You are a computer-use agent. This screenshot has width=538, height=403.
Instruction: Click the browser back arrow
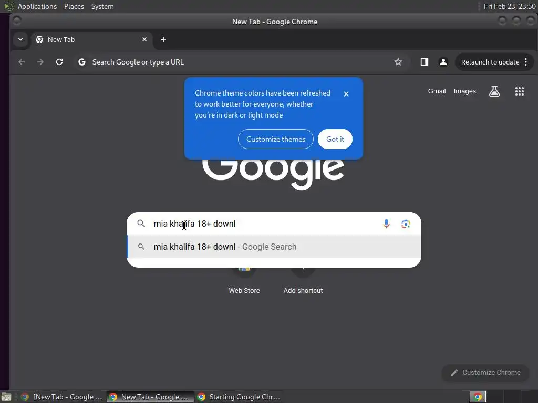[22, 62]
